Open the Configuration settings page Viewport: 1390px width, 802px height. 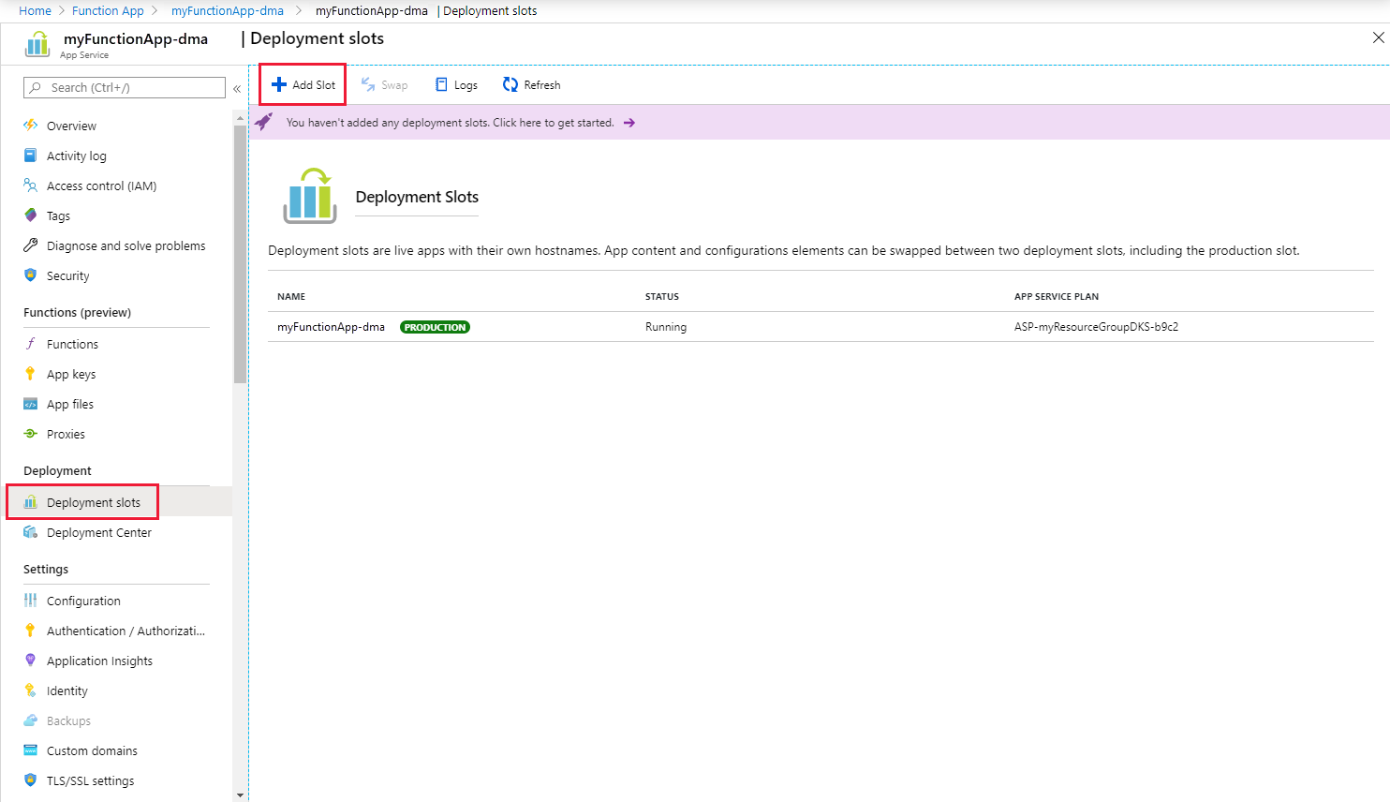click(85, 601)
